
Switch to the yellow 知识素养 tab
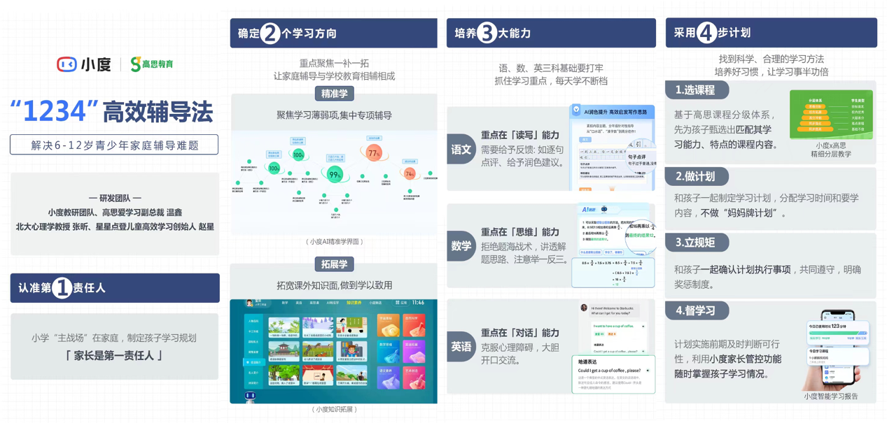pos(354,303)
